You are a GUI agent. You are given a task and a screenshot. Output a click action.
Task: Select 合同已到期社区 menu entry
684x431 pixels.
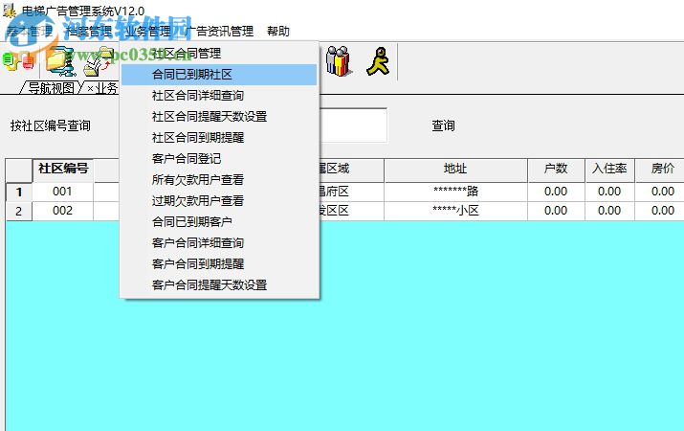tap(219, 75)
